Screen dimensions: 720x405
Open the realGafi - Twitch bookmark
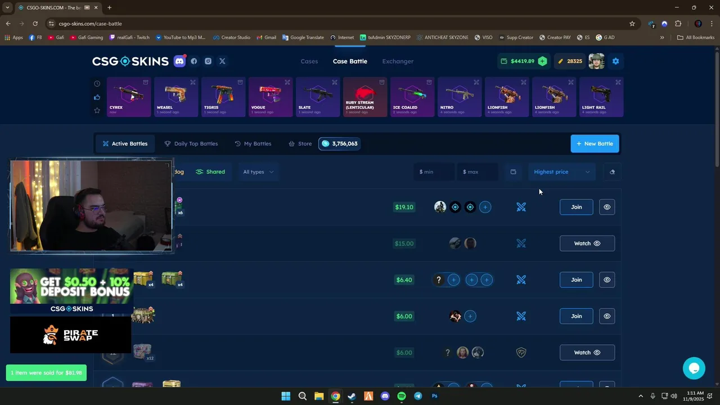point(129,38)
